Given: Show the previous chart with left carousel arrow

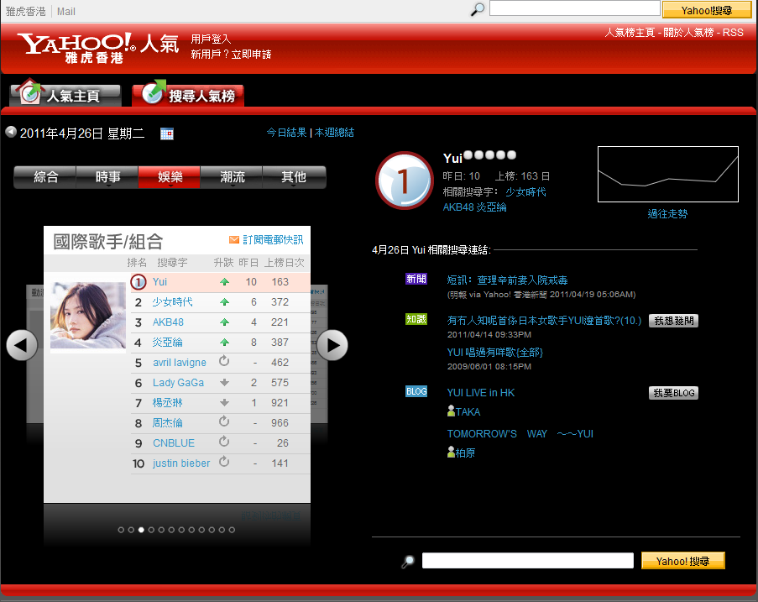Looking at the screenshot, I should click(22, 345).
